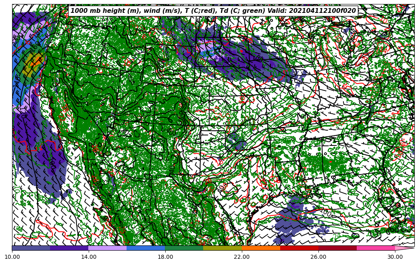418x264 pixels.
Task: Click the olive 20–22 colorbar segment
Action: [x=223, y=248]
